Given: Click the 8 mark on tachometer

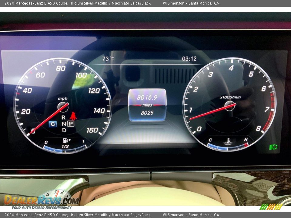Looking at the screenshot, I should [259, 128].
